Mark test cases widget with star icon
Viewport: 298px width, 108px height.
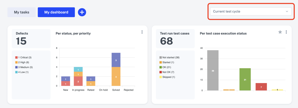(x=280, y=32)
